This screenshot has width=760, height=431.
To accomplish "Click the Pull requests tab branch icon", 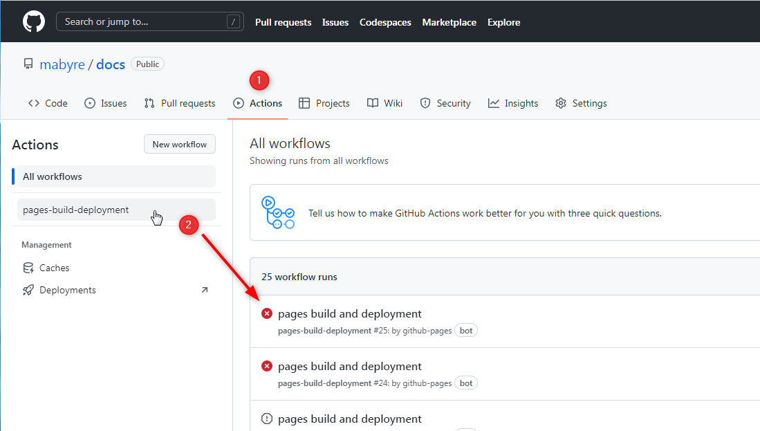I will [149, 103].
